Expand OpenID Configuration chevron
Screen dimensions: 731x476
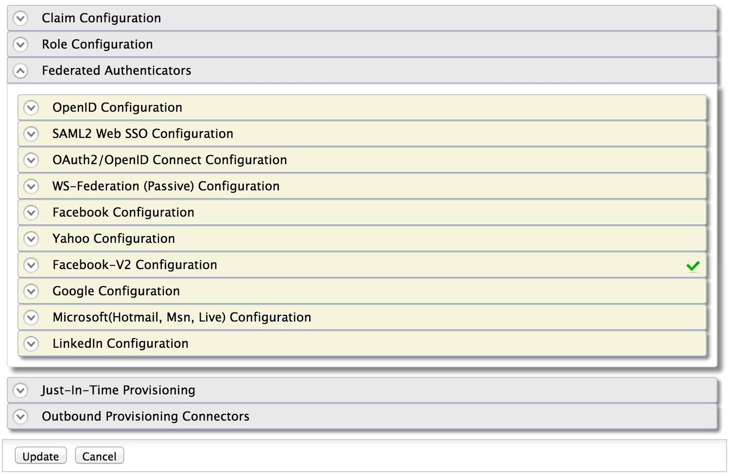pos(31,107)
